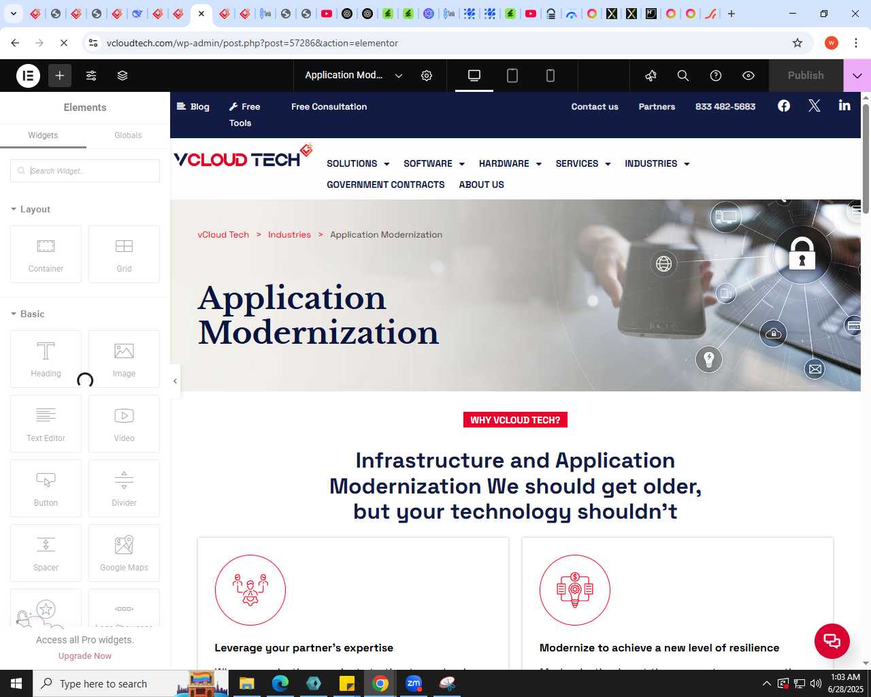This screenshot has width=871, height=697.
Task: Click the Industries breadcrumb link
Action: pos(289,235)
